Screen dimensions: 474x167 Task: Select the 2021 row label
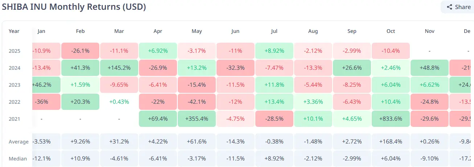[15, 119]
